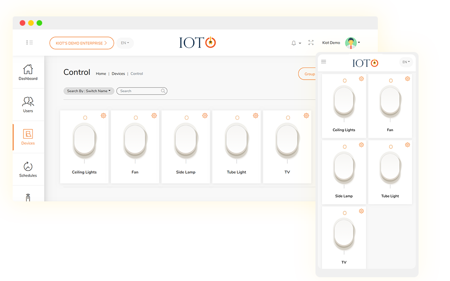450x281 pixels.
Task: Click the notification bell icon
Action: 294,43
